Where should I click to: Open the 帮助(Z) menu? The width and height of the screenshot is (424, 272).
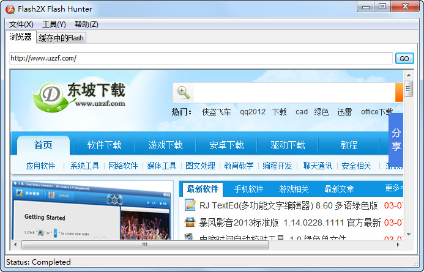point(86,24)
